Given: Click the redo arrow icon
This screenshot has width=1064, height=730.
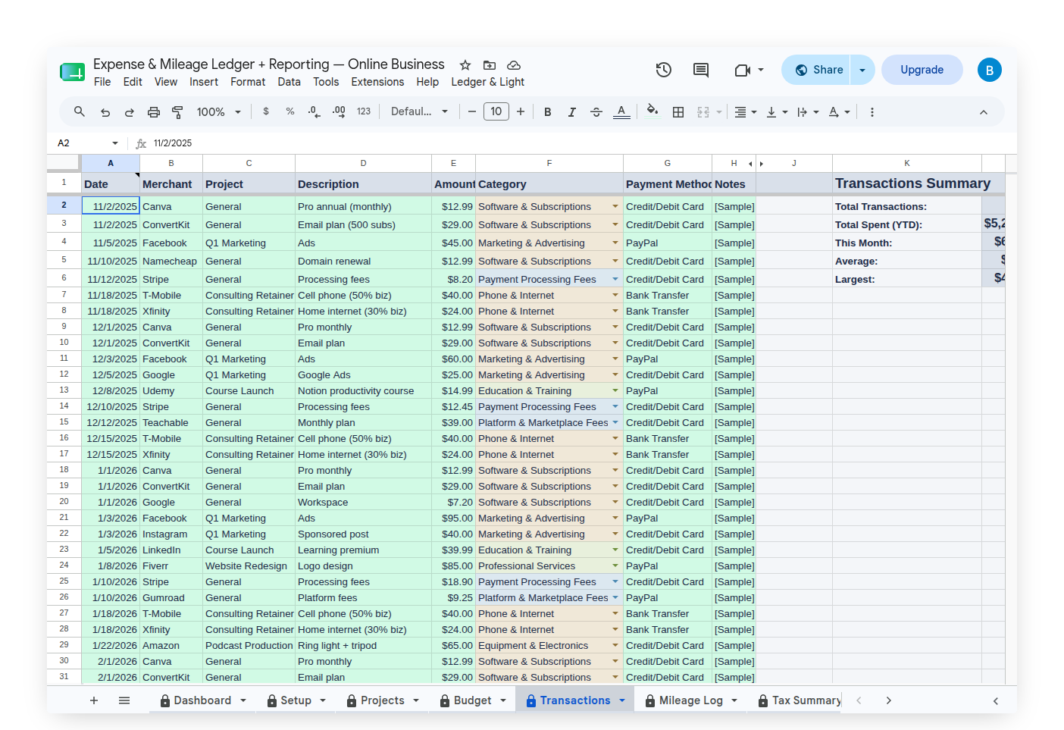Looking at the screenshot, I should 130,112.
